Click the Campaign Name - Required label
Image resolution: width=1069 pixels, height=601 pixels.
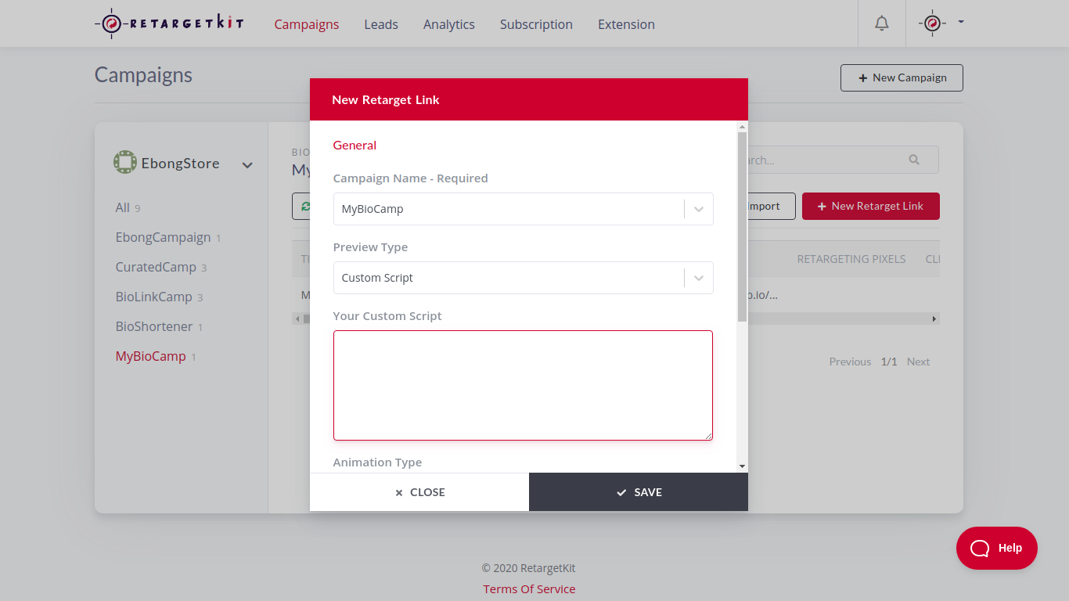pyautogui.click(x=410, y=178)
